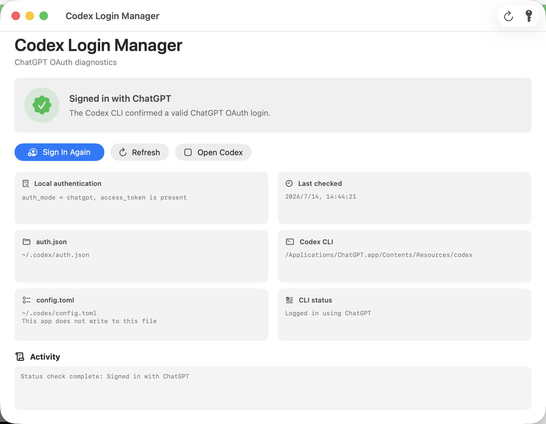Click the circular arrow icon inside Refresh button
Image resolution: width=546 pixels, height=424 pixels.
[123, 152]
